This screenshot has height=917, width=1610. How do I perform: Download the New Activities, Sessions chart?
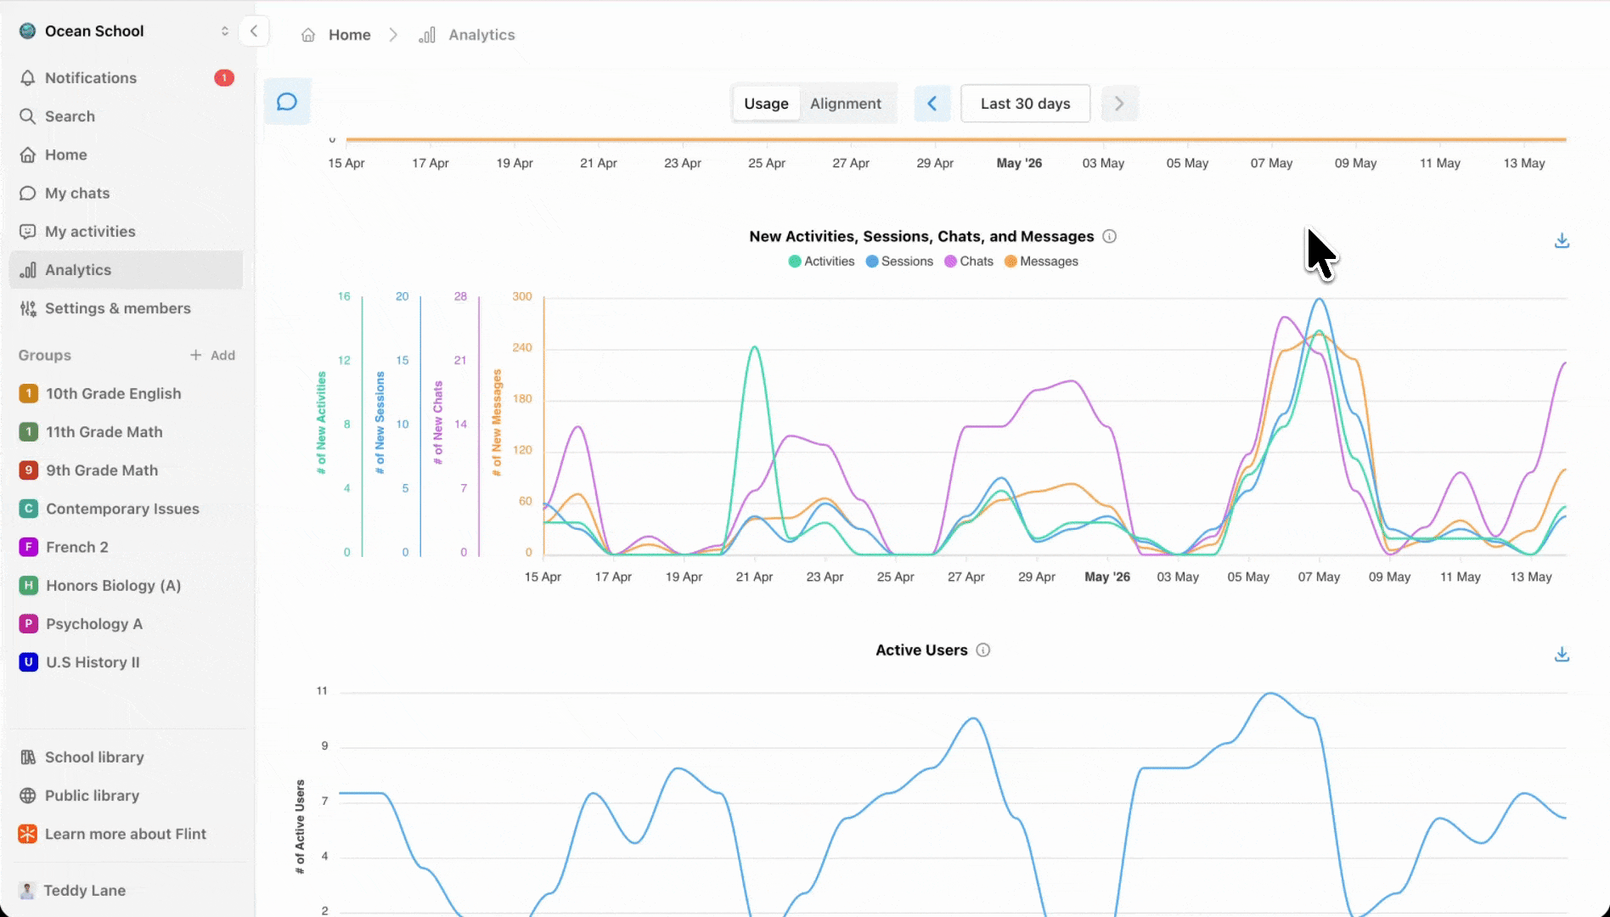tap(1562, 241)
